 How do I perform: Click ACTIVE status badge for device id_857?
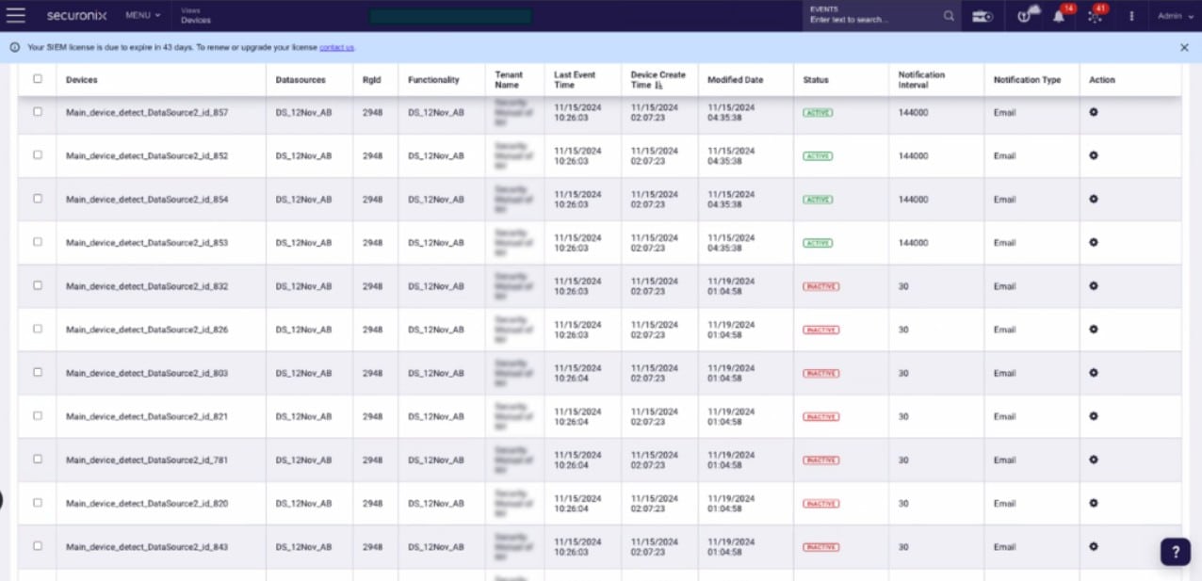[818, 112]
